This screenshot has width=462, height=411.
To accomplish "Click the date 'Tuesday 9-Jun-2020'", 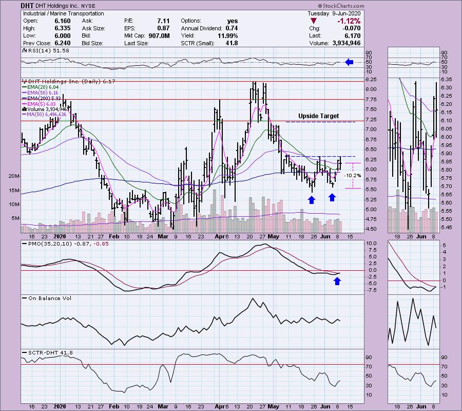I will (x=334, y=13).
